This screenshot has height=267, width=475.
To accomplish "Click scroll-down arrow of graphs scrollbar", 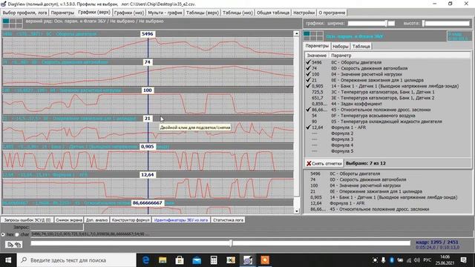I will pyautogui.click(x=297, y=211).
